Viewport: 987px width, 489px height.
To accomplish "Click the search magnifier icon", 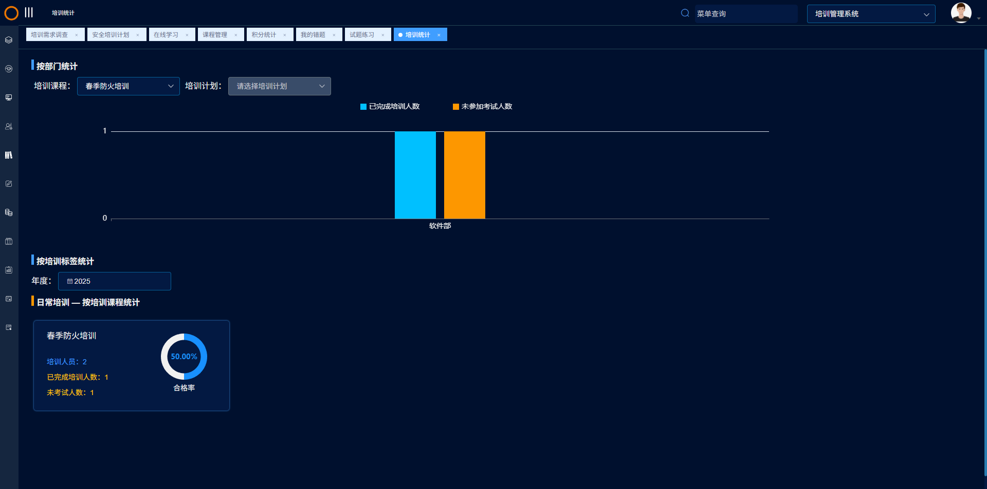I will [x=685, y=13].
